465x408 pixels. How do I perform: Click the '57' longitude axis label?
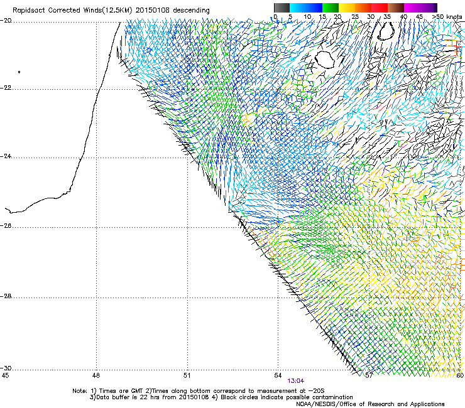point(369,376)
